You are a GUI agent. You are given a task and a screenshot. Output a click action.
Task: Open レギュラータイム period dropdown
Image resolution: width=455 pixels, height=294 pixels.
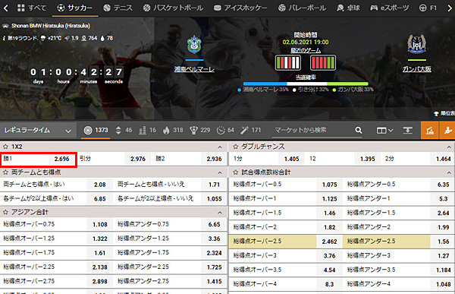(38, 130)
